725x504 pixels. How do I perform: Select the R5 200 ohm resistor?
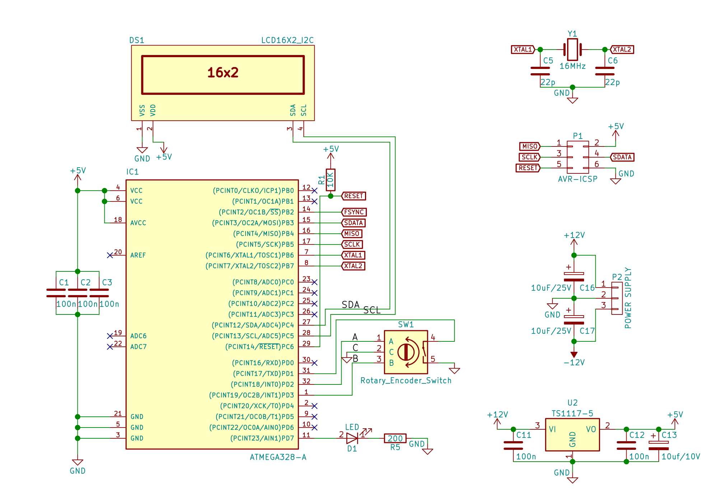coord(395,438)
